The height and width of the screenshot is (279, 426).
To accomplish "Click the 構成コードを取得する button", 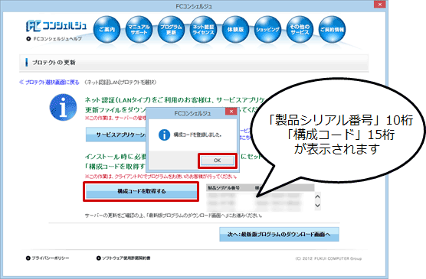I will click(x=141, y=191).
